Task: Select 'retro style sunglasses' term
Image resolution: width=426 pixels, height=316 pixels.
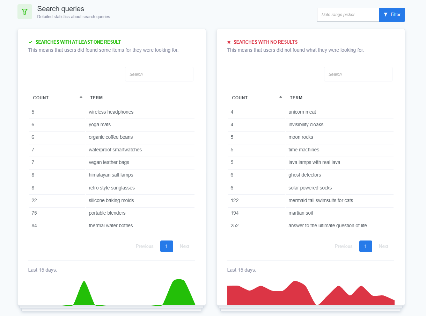Action: coord(112,188)
